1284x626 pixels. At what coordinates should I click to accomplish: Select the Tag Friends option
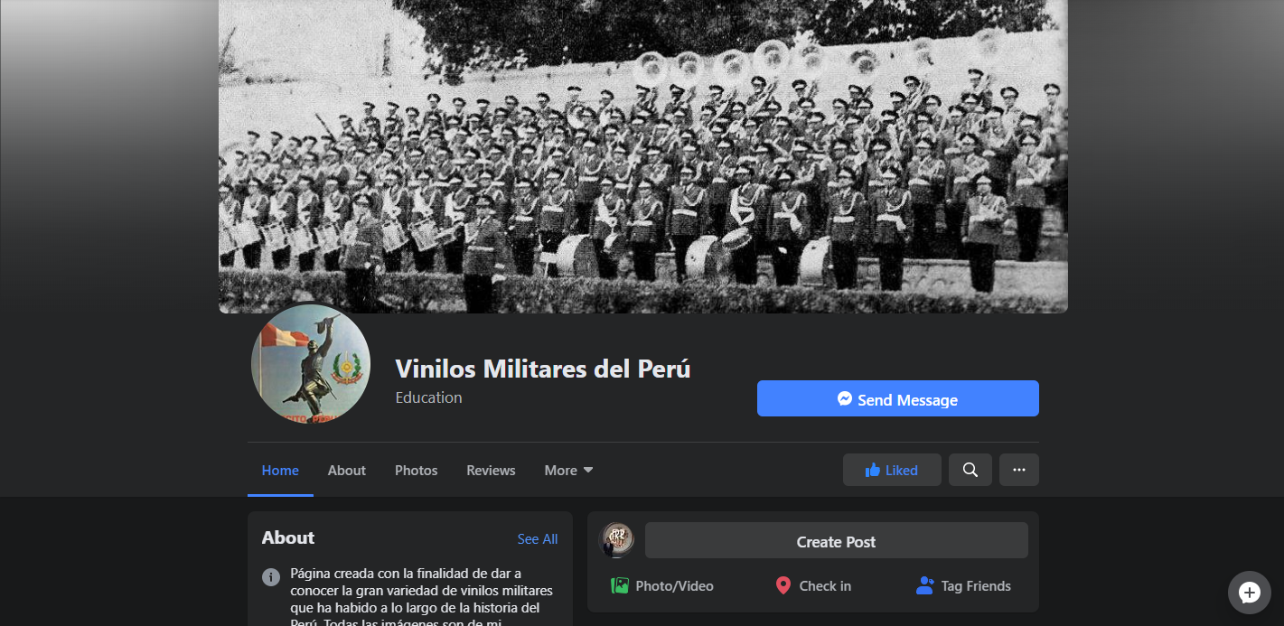[963, 585]
